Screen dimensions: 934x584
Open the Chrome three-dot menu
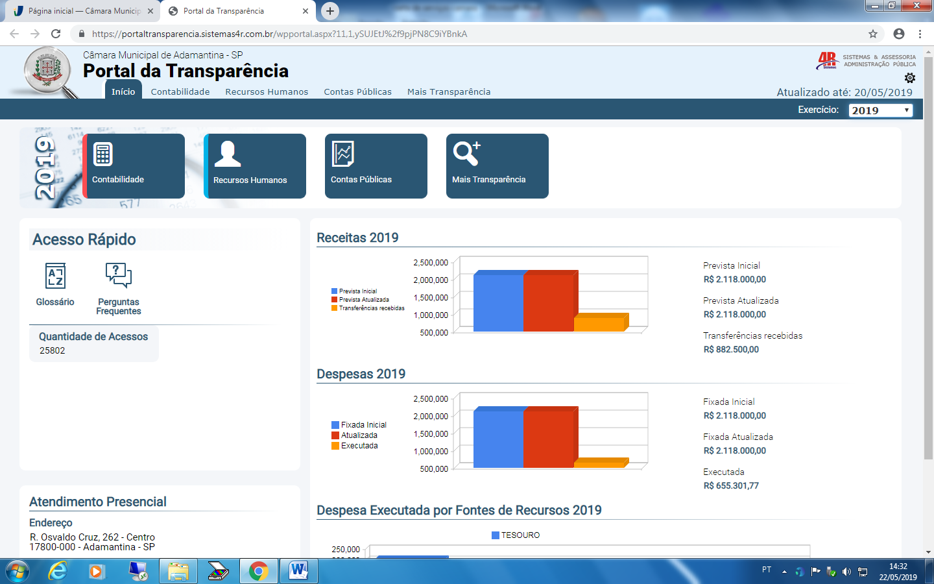click(920, 34)
